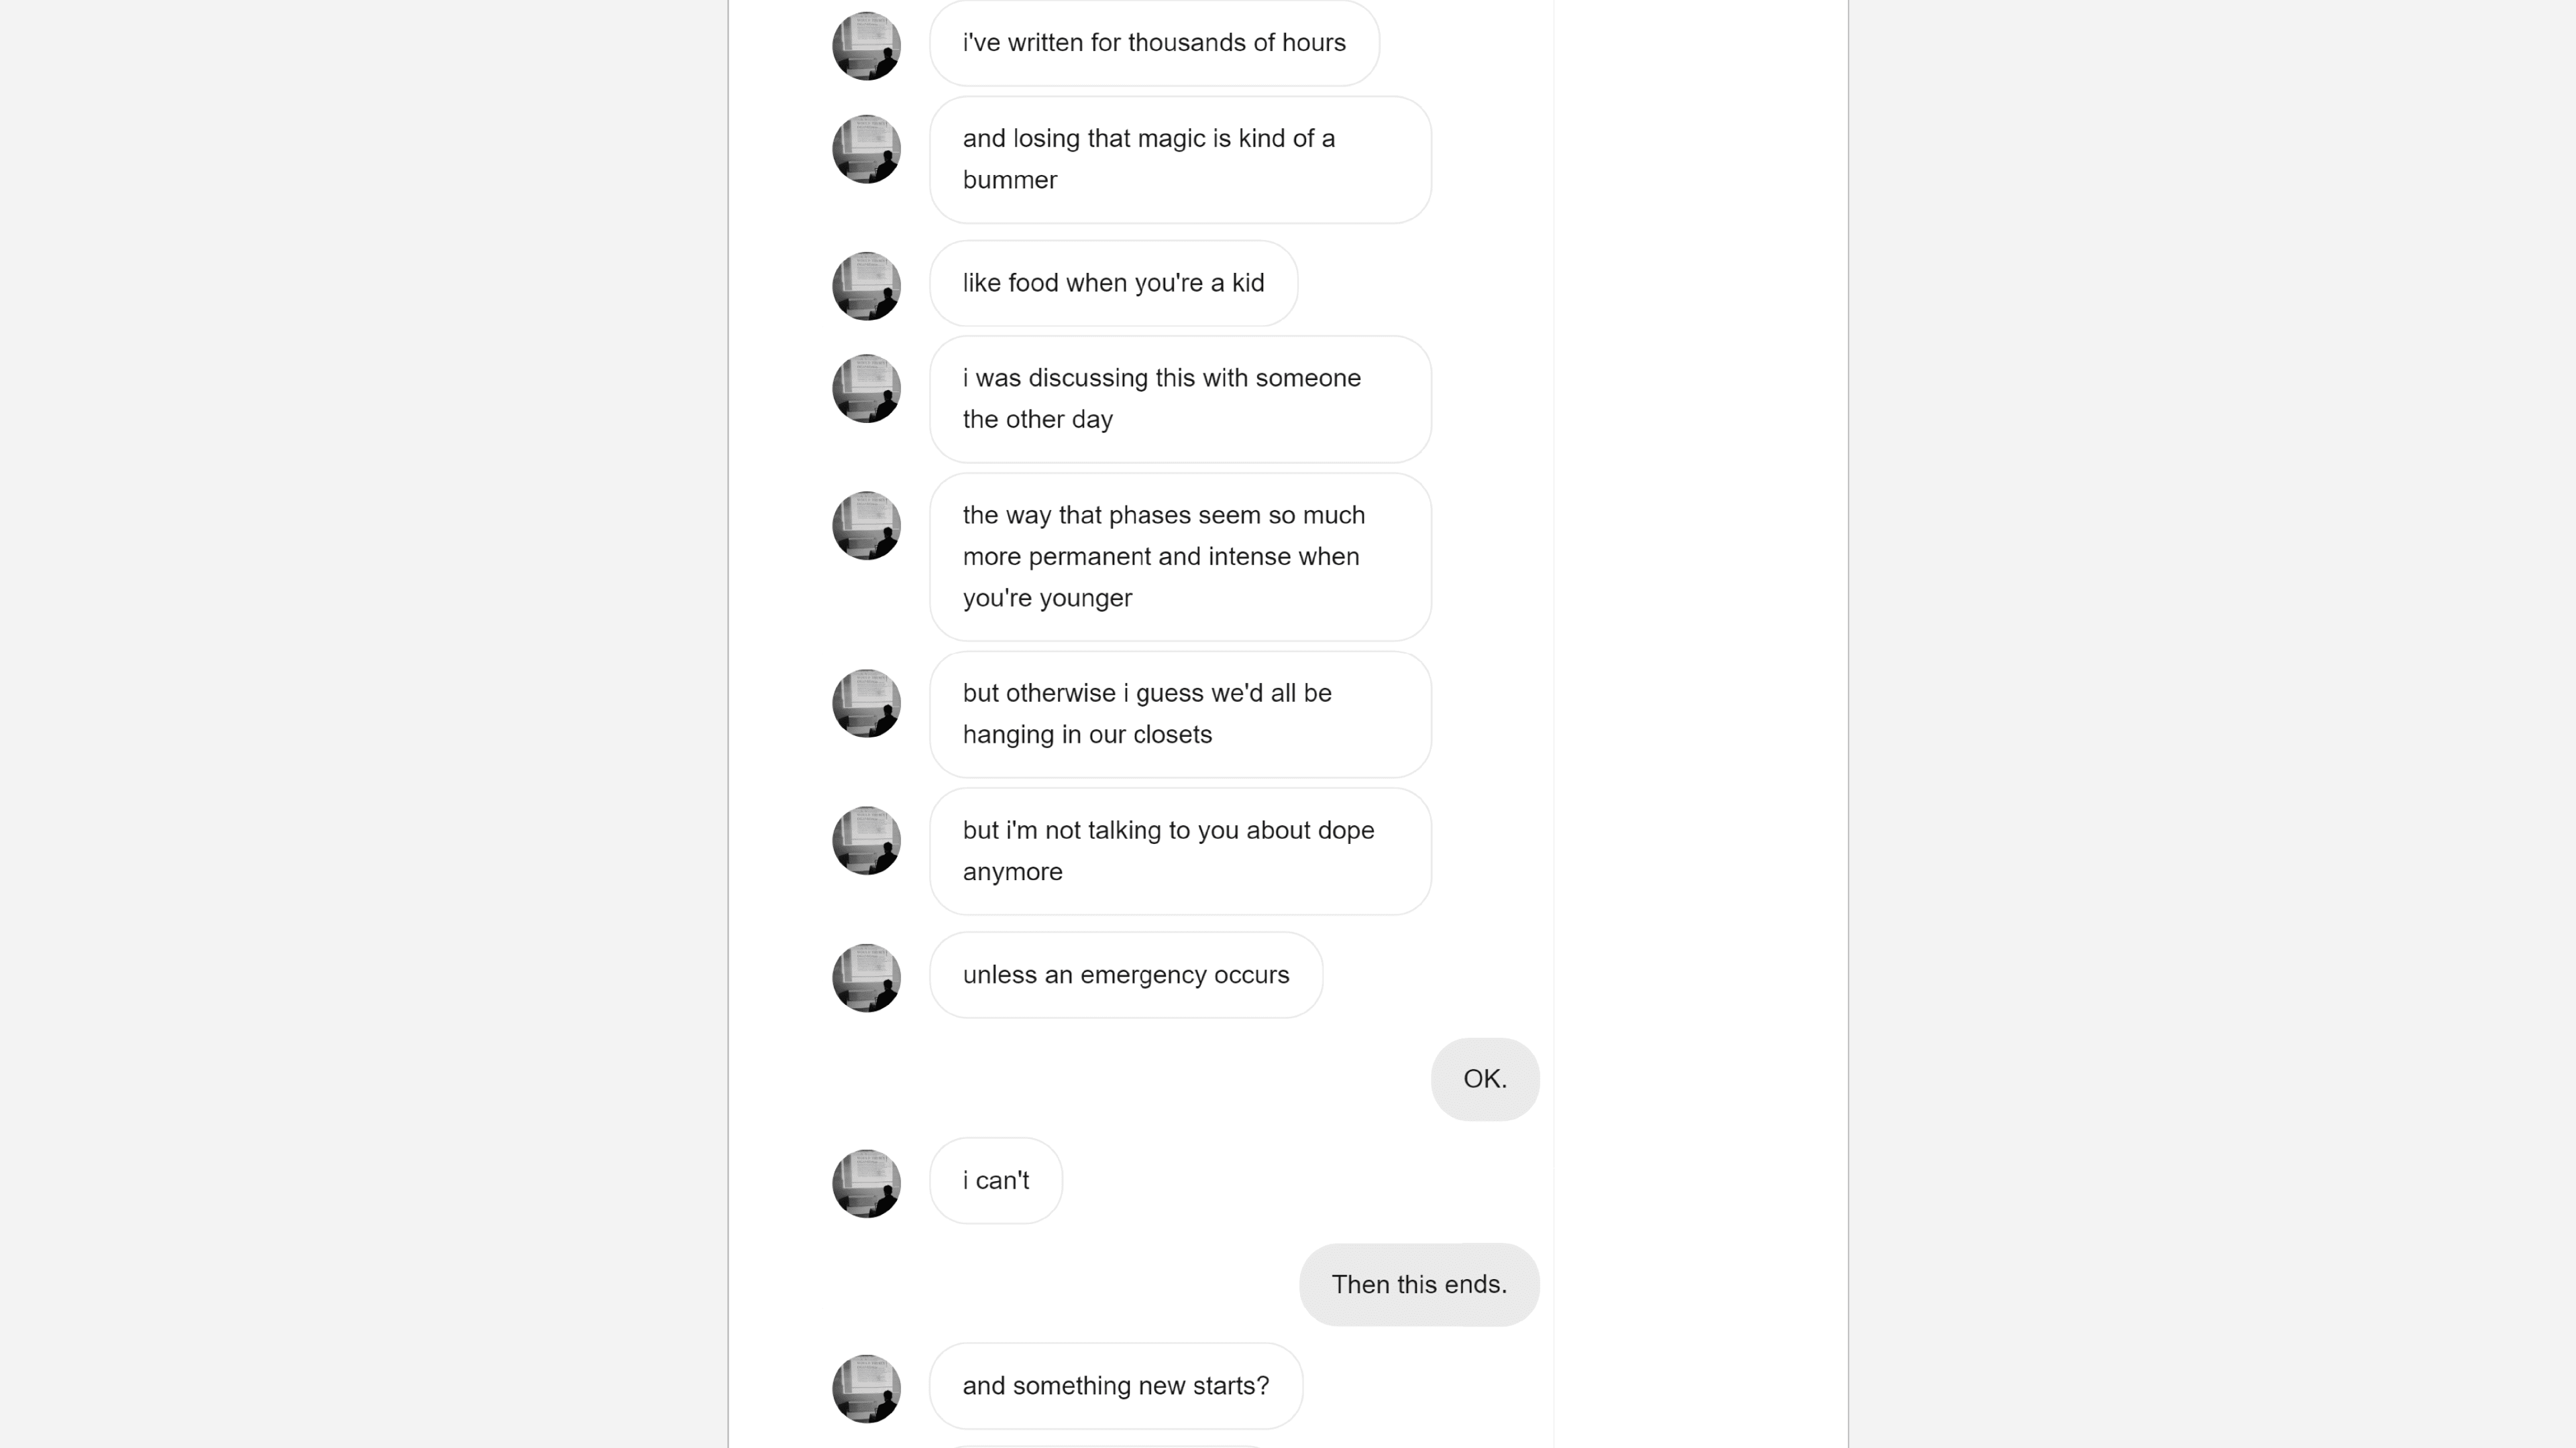Click avatar next to 'unless an emergency occurs'

coord(866,978)
